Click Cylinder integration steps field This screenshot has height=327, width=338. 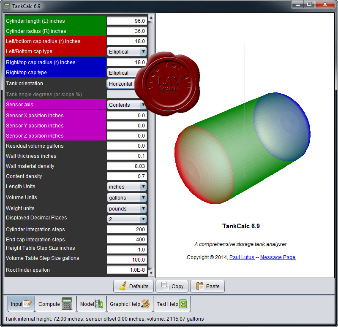pyautogui.click(x=127, y=229)
